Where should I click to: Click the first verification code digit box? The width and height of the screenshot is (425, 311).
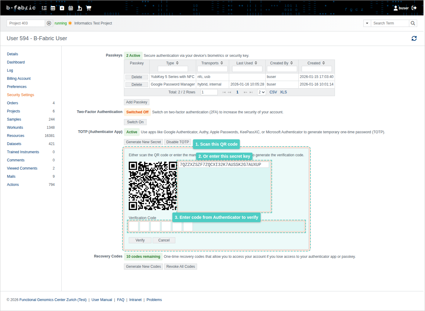pos(134,226)
